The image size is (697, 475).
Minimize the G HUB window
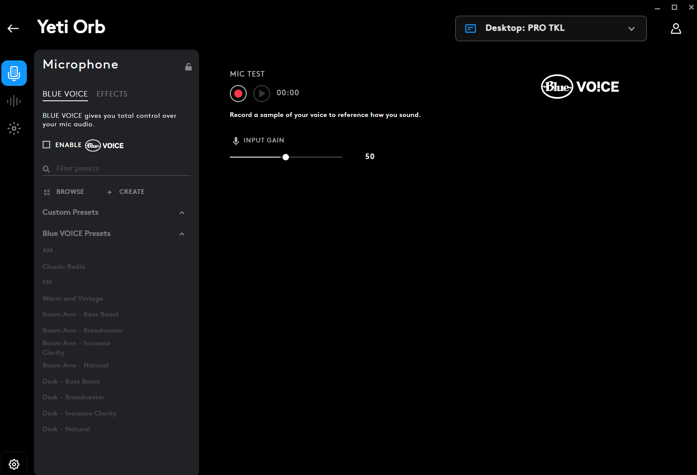[x=657, y=8]
